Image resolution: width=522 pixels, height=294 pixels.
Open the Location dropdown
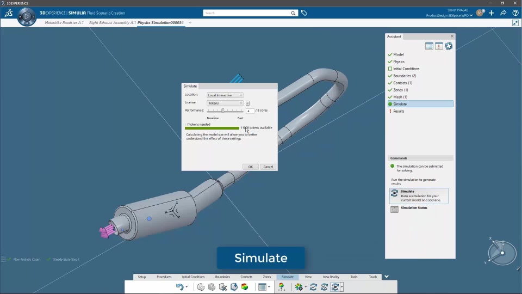[225, 95]
